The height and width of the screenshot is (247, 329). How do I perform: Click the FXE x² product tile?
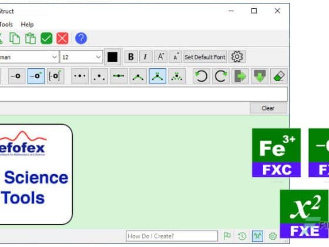point(304,214)
